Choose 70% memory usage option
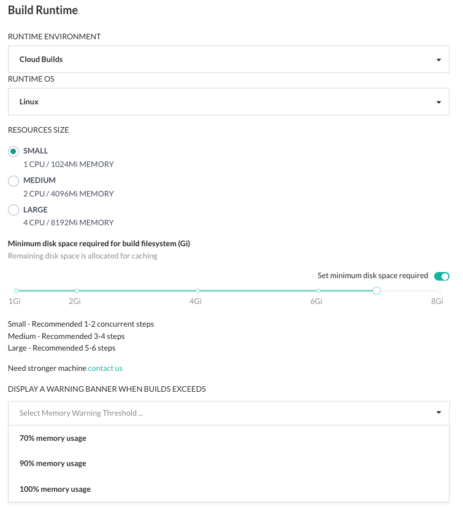 [53, 438]
